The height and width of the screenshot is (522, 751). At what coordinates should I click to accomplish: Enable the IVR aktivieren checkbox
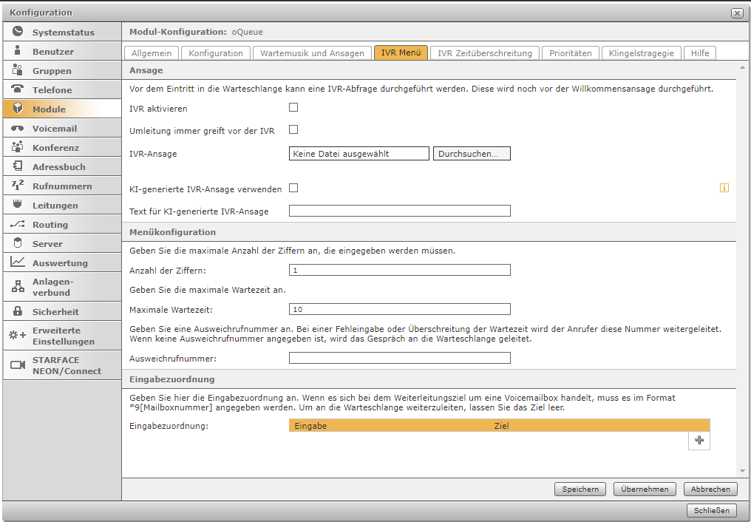click(x=293, y=108)
